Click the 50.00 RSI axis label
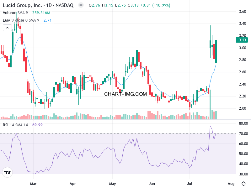Viewport: 251px width, 188px height. coord(243,154)
